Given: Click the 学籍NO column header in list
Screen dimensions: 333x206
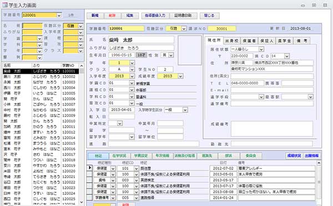Looking at the screenshot, I should pos(70,66).
